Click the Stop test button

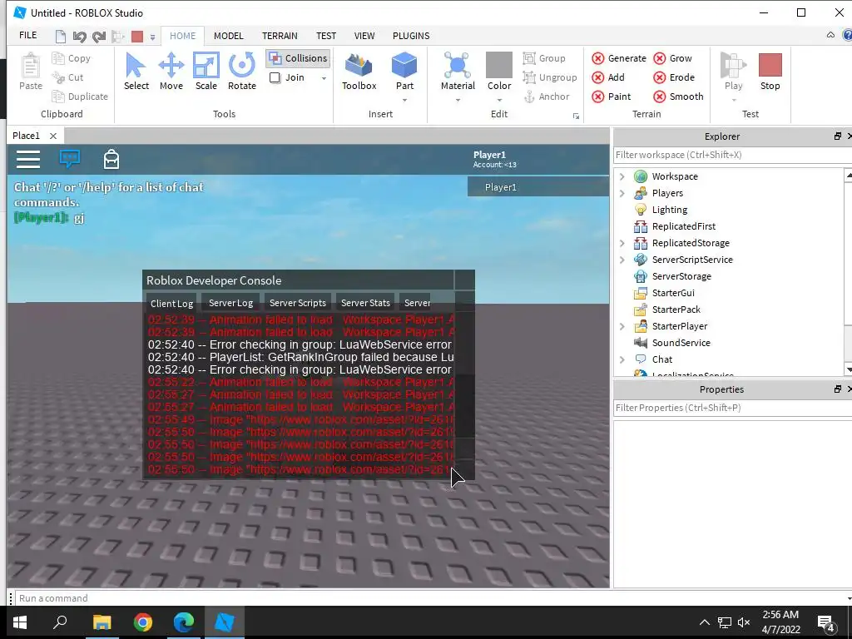(770, 72)
